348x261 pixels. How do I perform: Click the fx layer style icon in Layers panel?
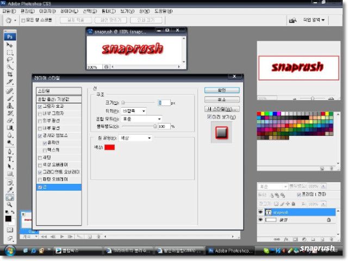pyautogui.click(x=286, y=239)
